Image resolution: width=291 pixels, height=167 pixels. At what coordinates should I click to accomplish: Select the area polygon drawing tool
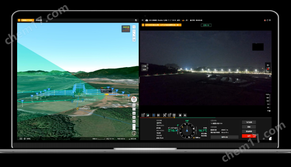134,37
